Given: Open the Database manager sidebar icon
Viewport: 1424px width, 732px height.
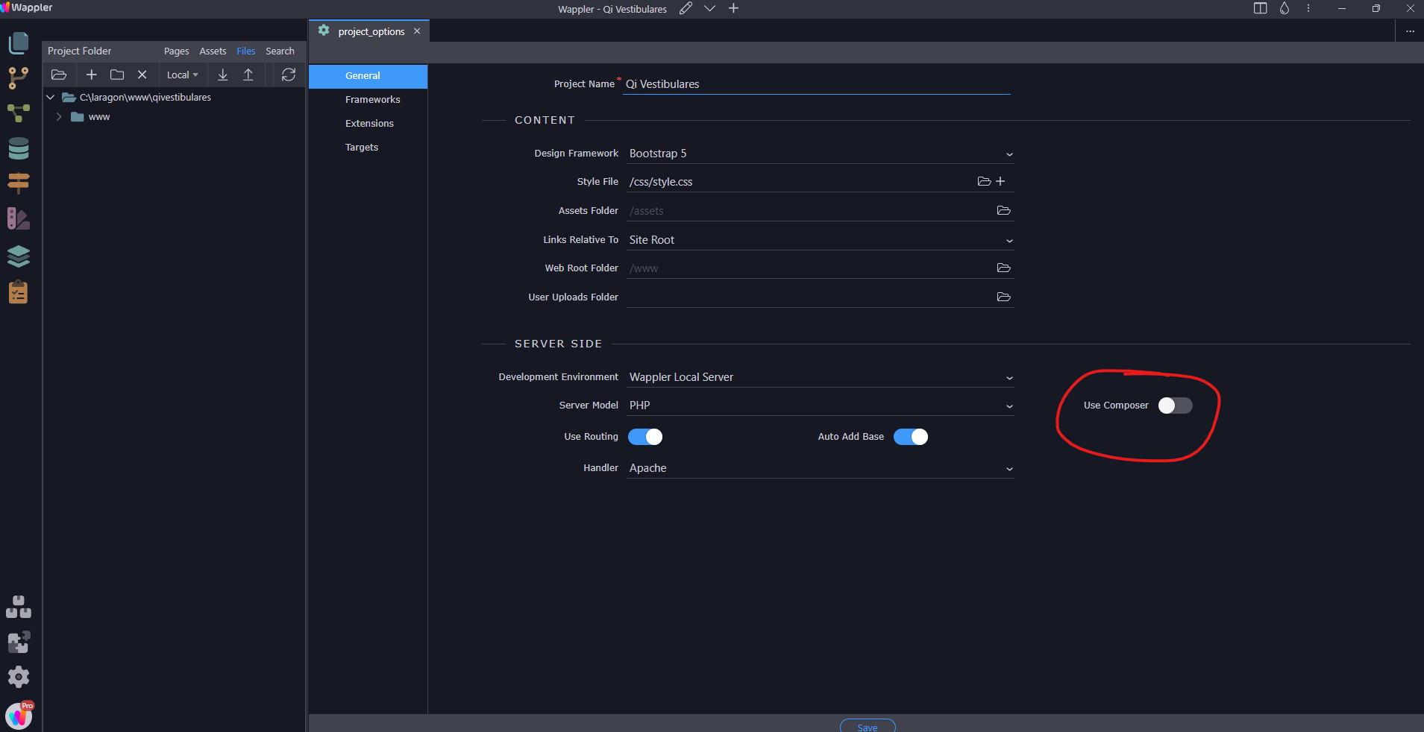Looking at the screenshot, I should click(18, 149).
